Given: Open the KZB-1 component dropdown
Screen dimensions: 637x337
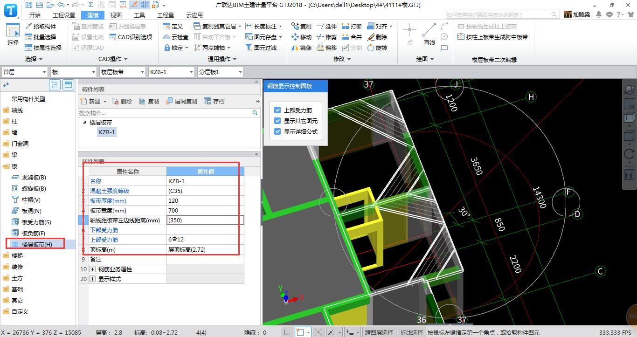Looking at the screenshot, I should tap(171, 72).
